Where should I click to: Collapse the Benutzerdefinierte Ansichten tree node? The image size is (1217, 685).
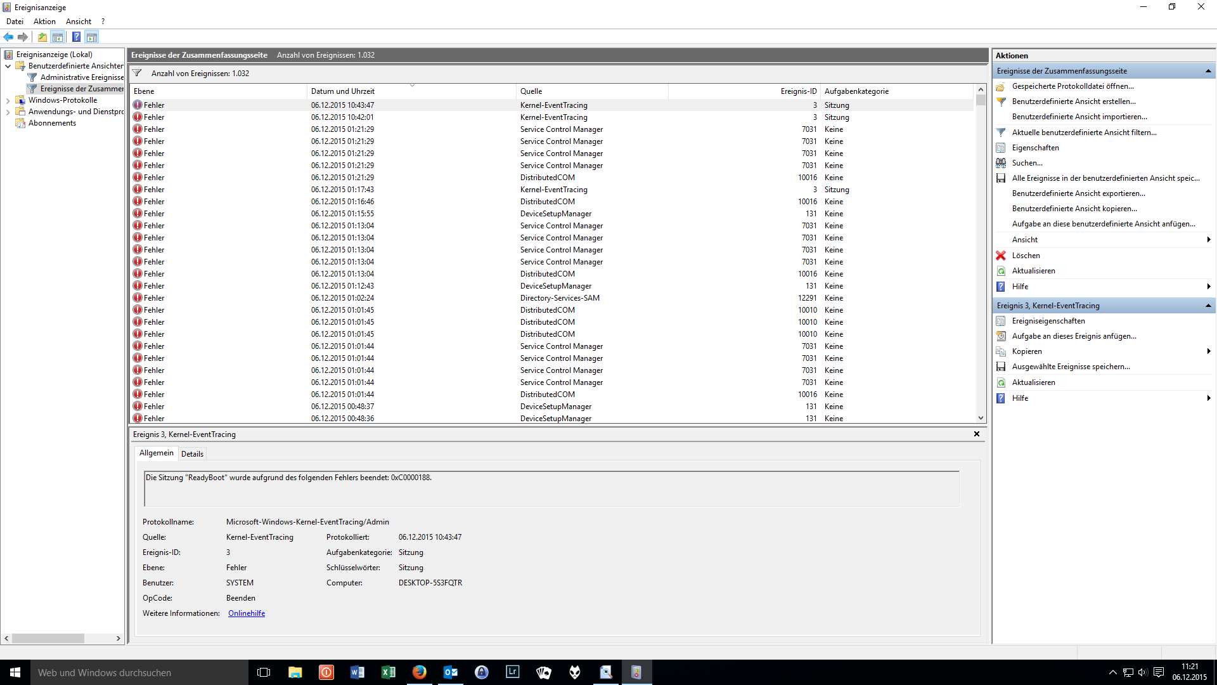(x=8, y=66)
